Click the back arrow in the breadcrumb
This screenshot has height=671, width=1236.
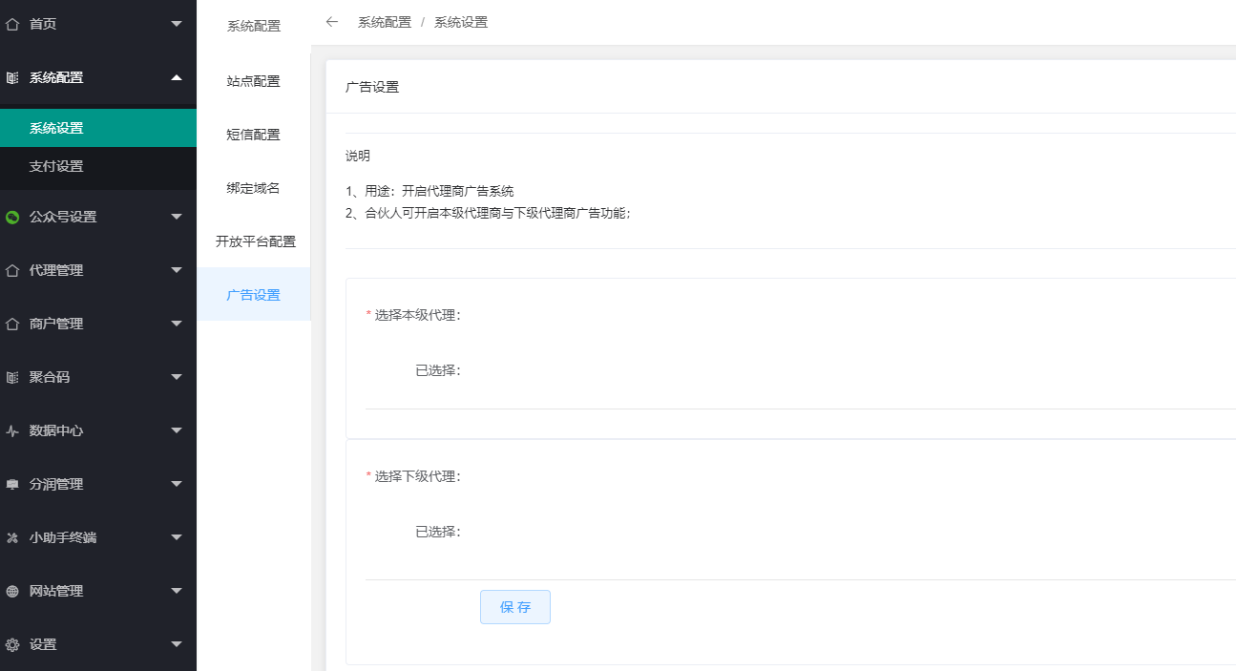[332, 22]
